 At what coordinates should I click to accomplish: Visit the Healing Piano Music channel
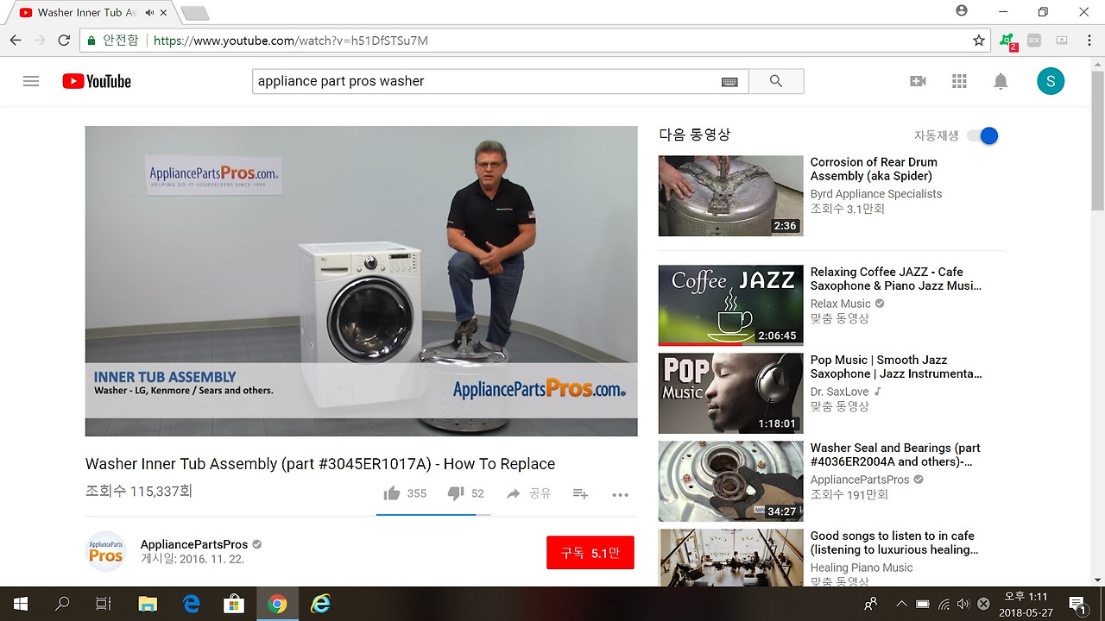click(x=862, y=568)
